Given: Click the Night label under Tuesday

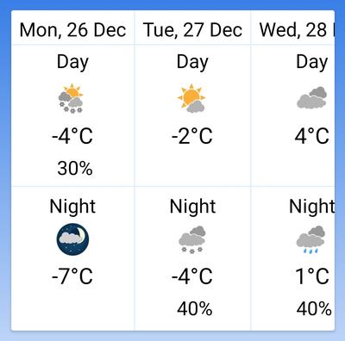Looking at the screenshot, I should 192,206.
